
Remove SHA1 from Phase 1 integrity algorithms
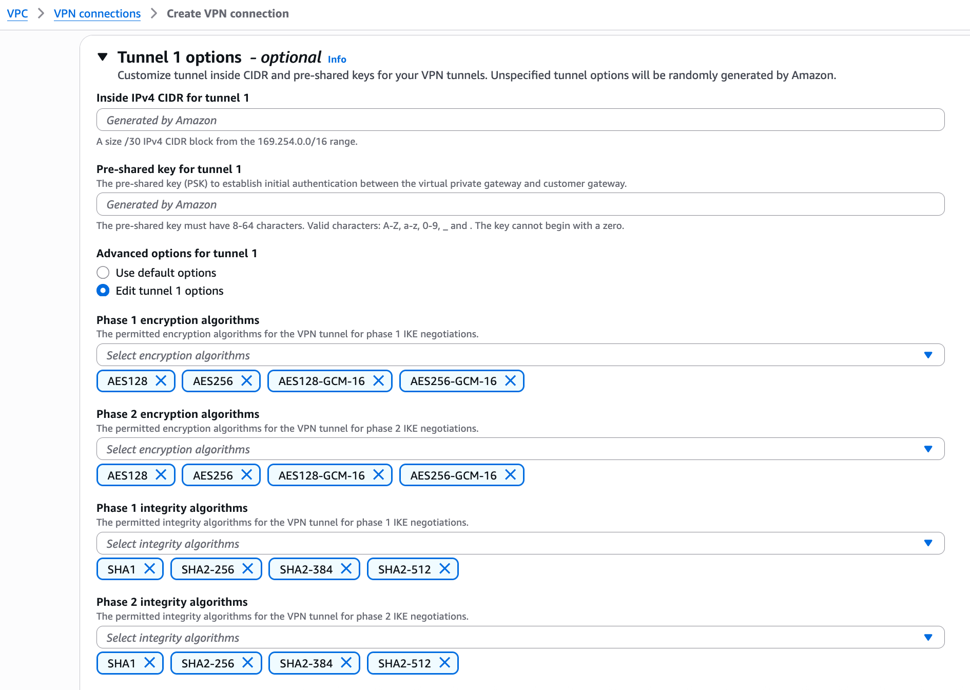pos(149,569)
